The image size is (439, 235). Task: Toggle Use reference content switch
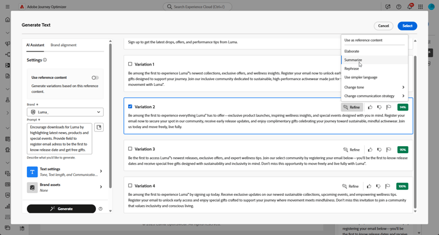tap(95, 78)
